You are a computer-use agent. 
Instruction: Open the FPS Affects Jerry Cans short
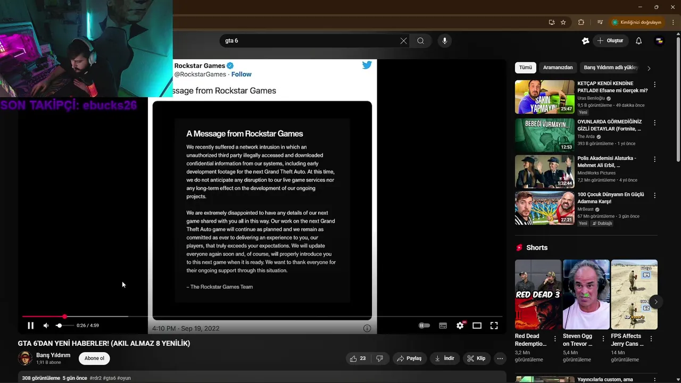click(x=634, y=294)
